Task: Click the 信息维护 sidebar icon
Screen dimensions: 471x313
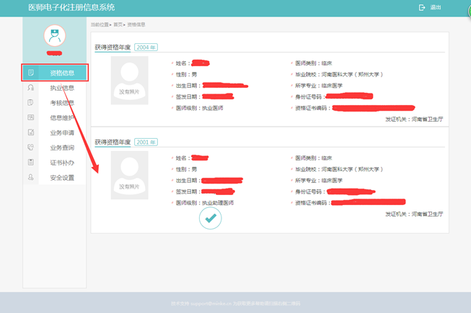Action: [31, 118]
